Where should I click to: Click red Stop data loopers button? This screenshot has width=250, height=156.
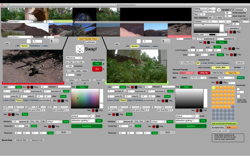[x=97, y=69]
